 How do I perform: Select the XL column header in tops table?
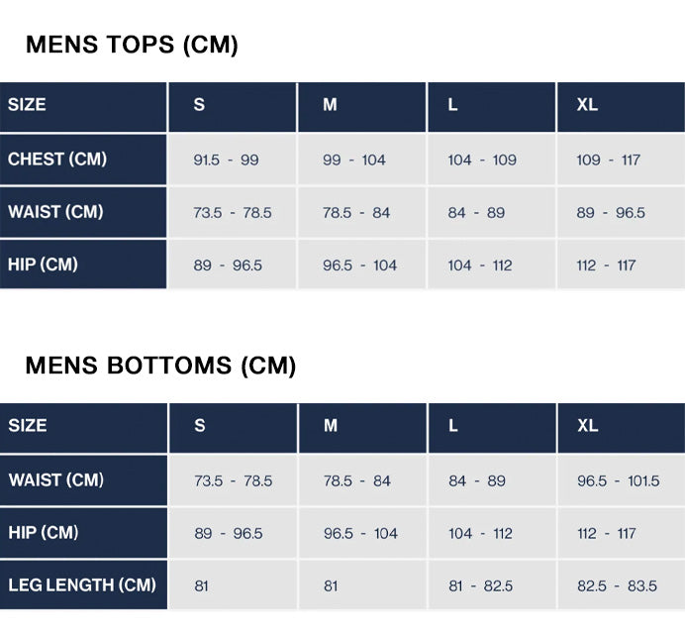pyautogui.click(x=621, y=107)
